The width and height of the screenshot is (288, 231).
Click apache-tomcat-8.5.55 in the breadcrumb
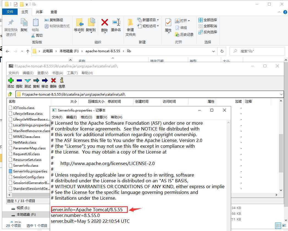[x=103, y=51]
